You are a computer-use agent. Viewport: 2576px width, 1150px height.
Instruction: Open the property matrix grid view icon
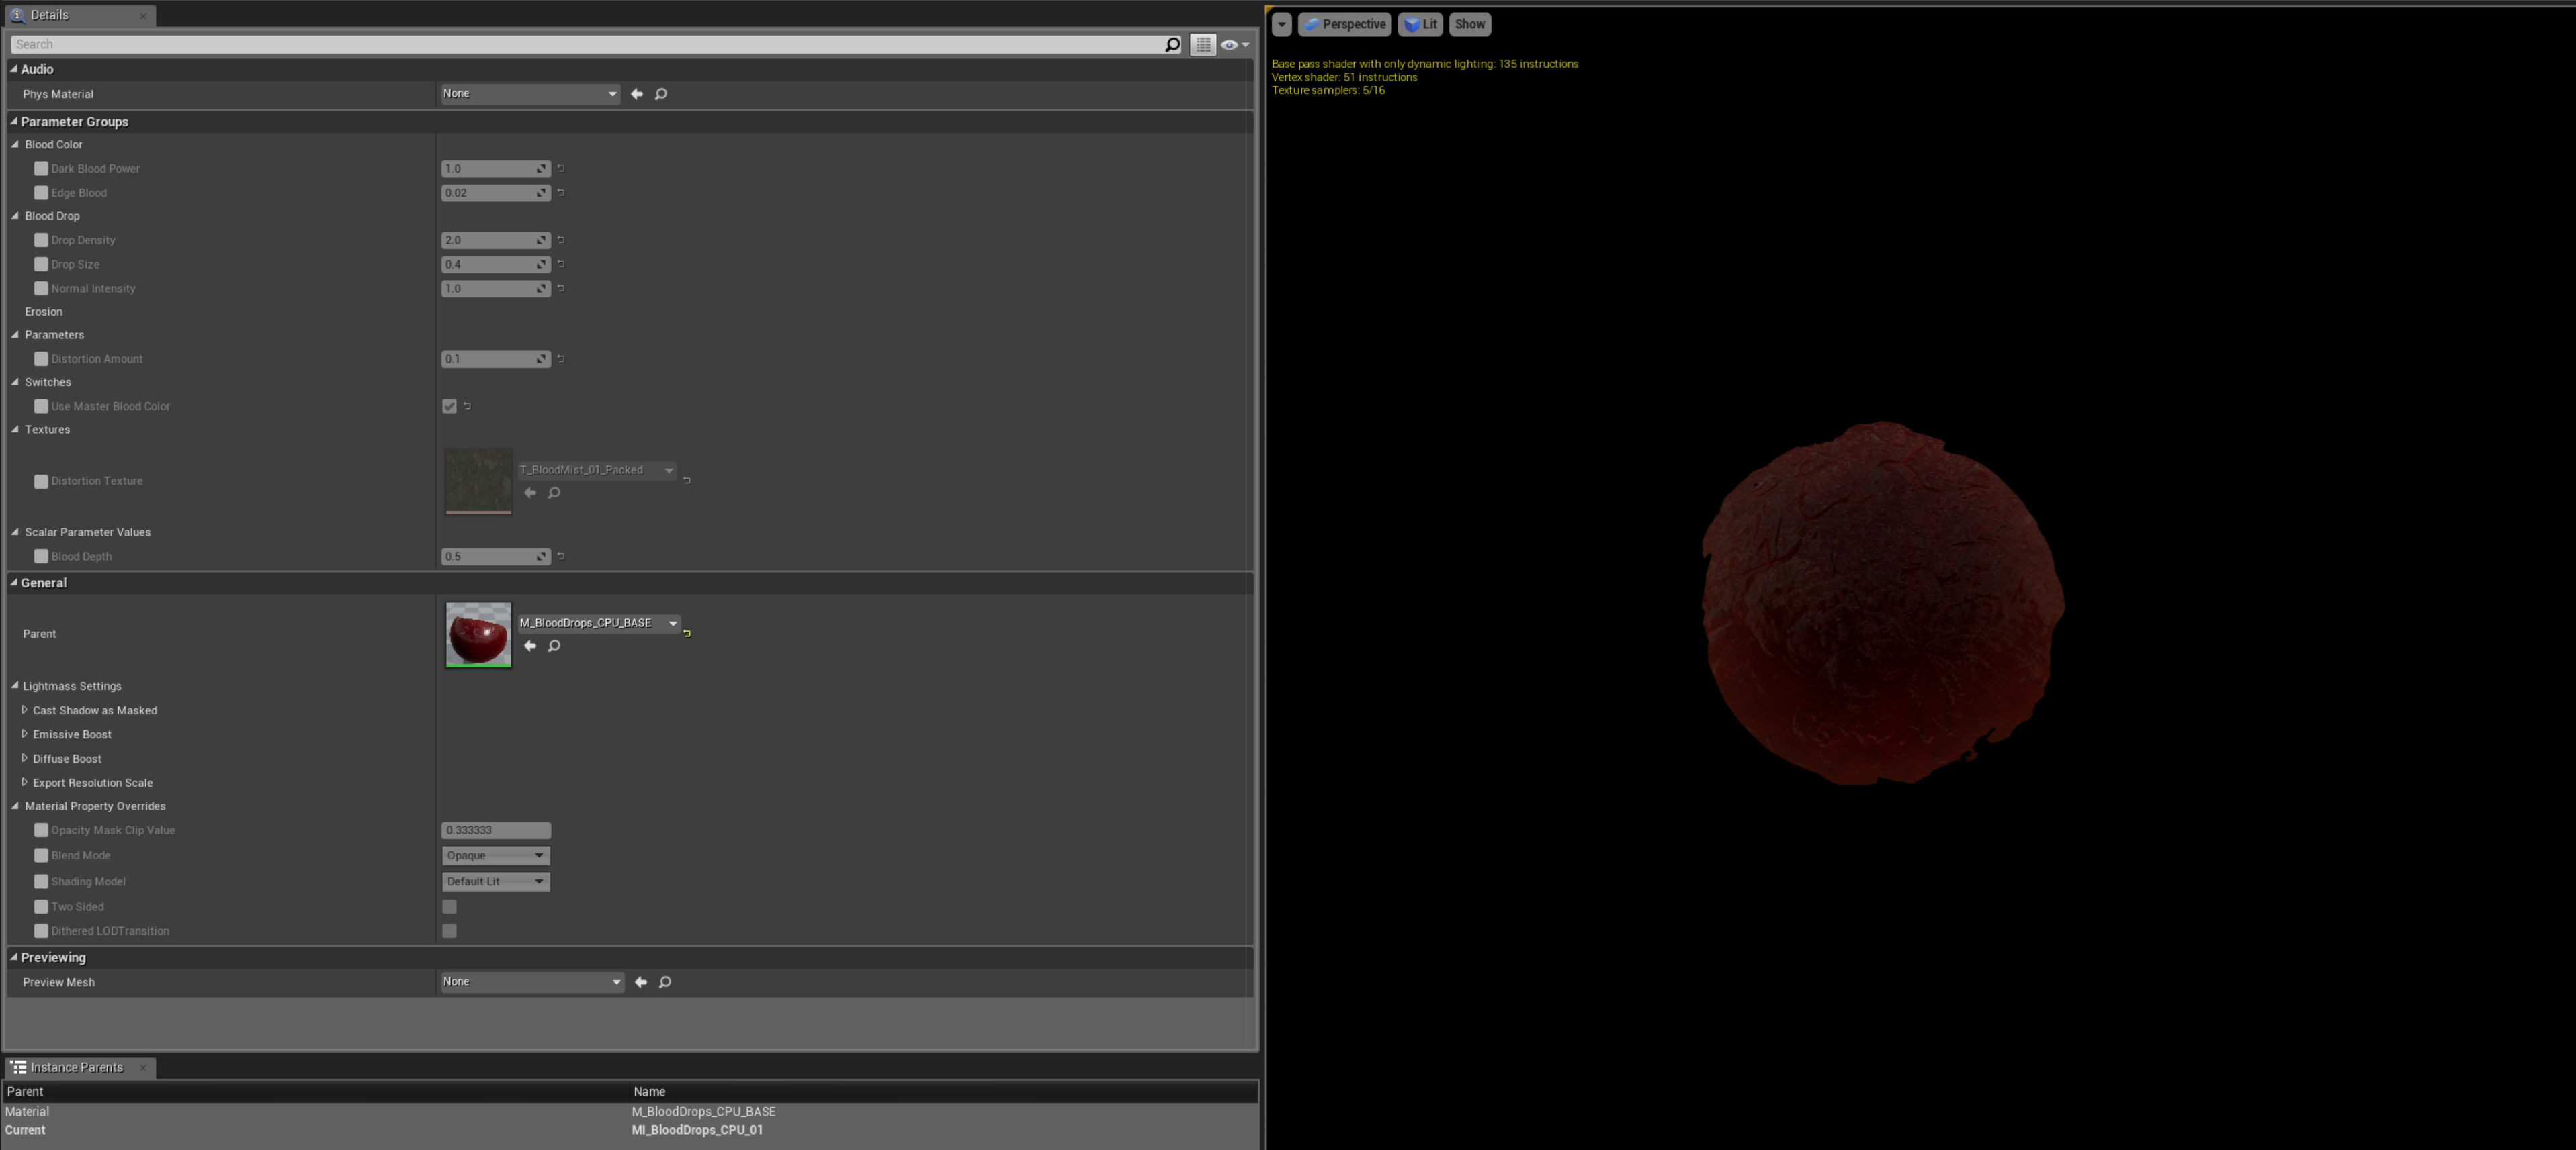[x=1203, y=44]
